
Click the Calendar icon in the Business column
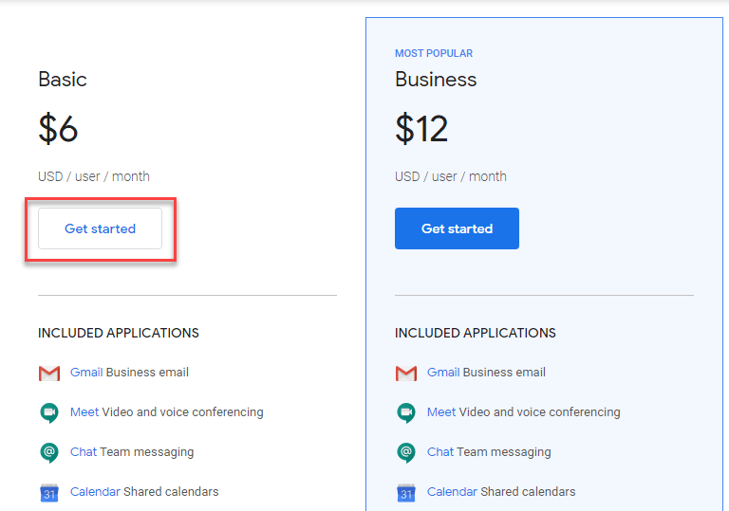tap(406, 492)
